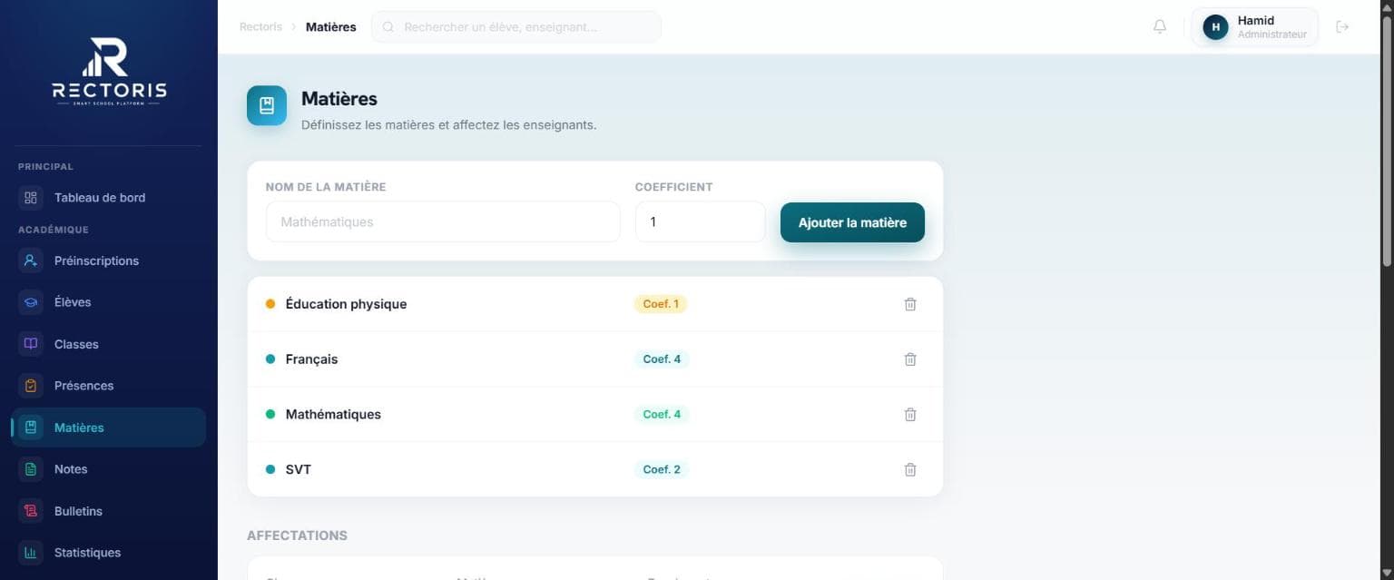
Task: Go to Préinscriptions page
Action: 109,261
